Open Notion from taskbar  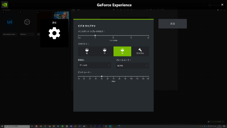pyautogui.click(x=106, y=126)
